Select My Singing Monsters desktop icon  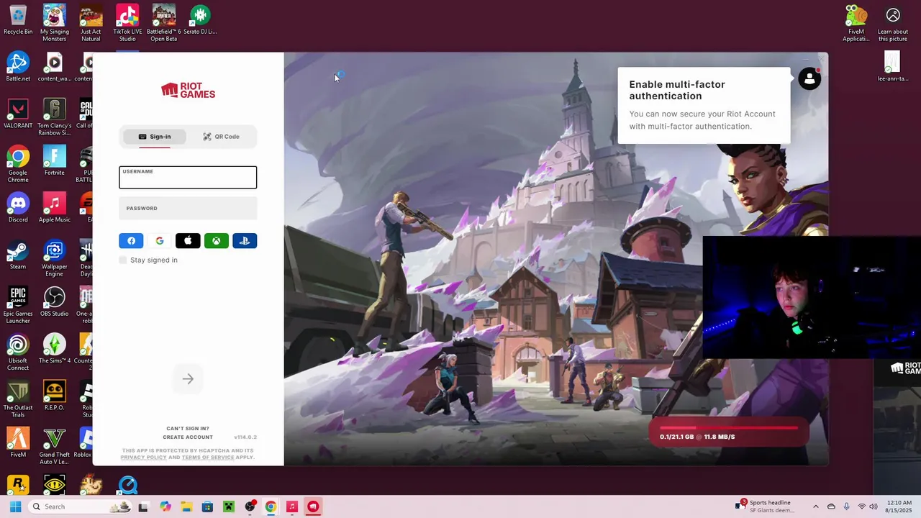click(x=55, y=23)
